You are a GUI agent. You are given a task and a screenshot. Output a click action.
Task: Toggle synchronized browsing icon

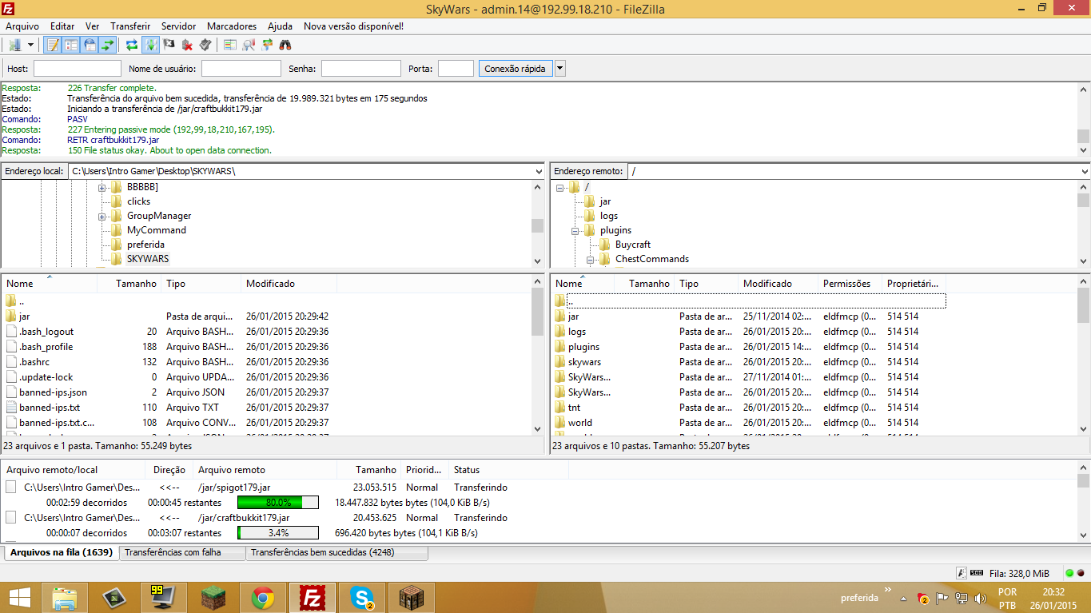267,45
